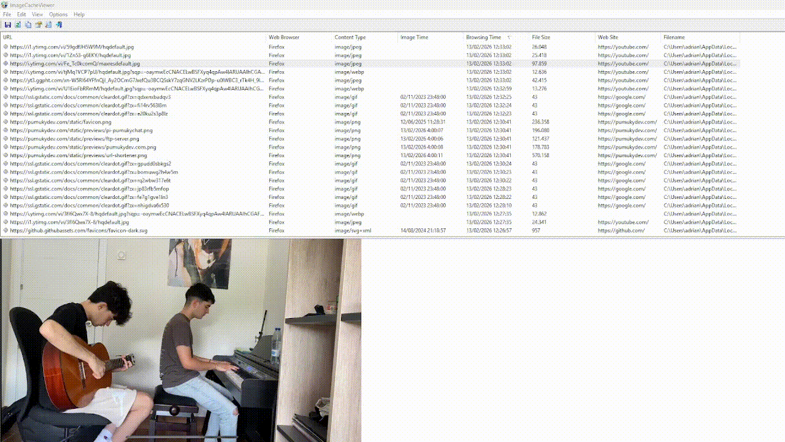
Task: Click the guitar and piano preview image
Action: [x=181, y=340]
